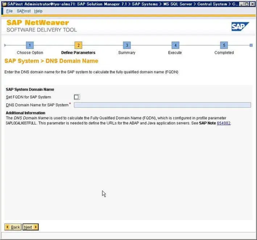Viewport: 257px width, 240px height.
Task: Click 'SAP System > DNS Domain Name' heading
Action: point(51,61)
